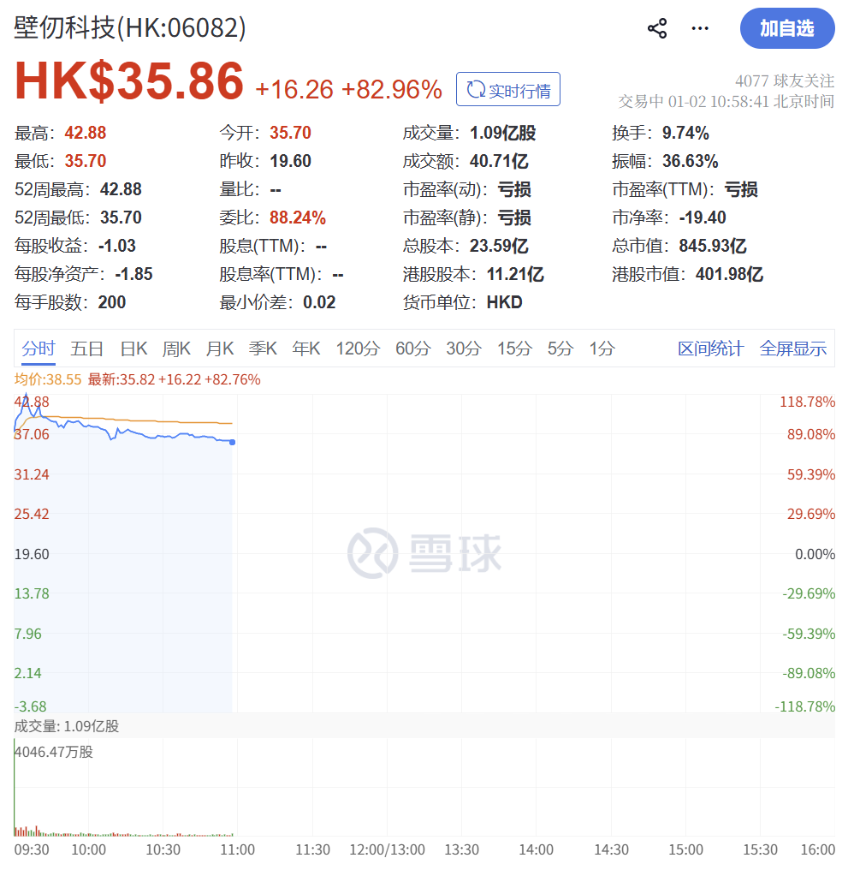The width and height of the screenshot is (854, 870).
Task: Click the 实时行情 refresh button
Action: pos(508,89)
